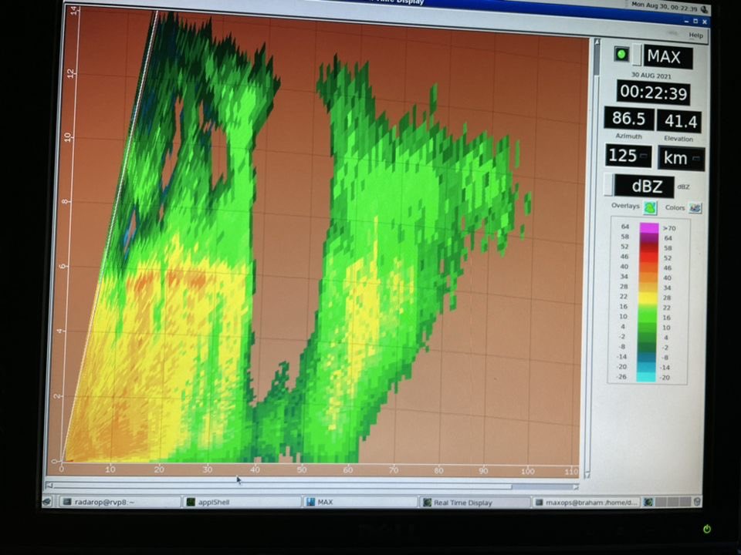
Task: Click the green status indicator light
Action: [x=621, y=55]
